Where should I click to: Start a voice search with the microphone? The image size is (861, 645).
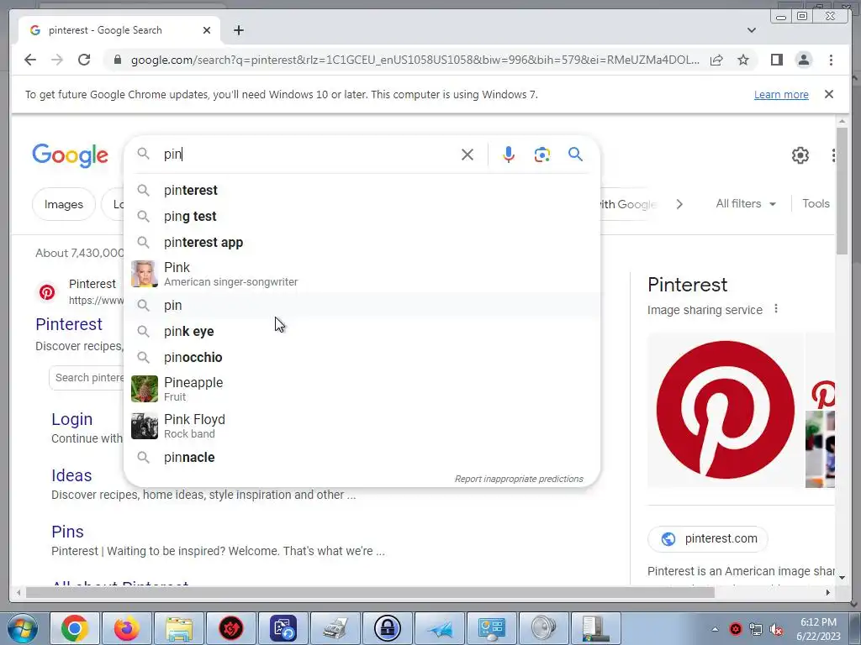(x=509, y=155)
